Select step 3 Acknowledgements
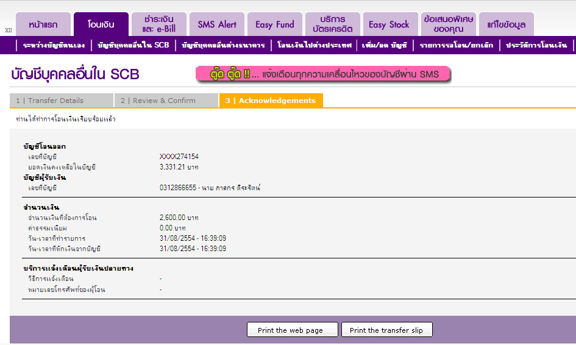576x345 pixels. coord(271,101)
